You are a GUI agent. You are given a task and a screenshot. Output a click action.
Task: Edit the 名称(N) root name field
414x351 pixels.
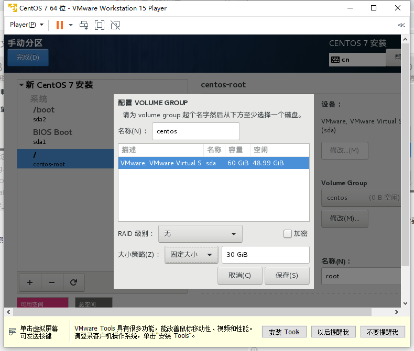tap(361, 276)
